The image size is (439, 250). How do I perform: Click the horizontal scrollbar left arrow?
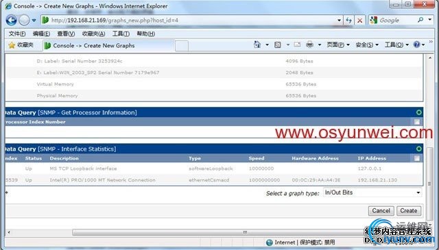(x=9, y=232)
